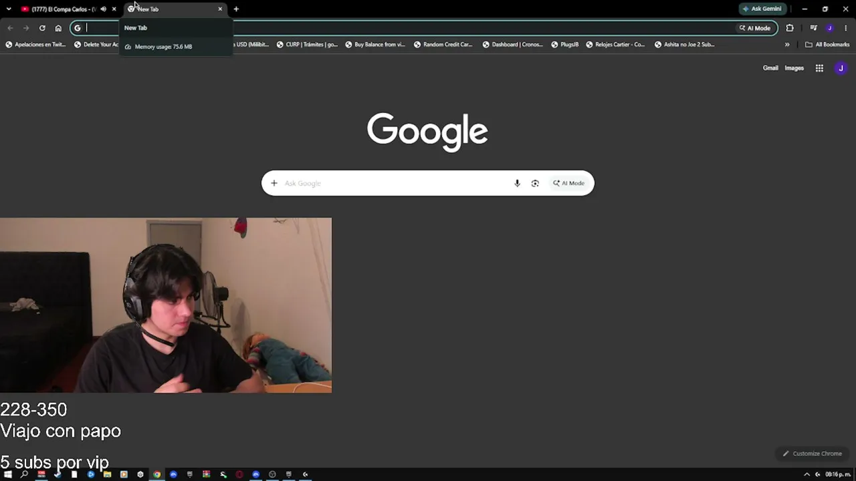
Task: Open the tab search dropdown arrow
Action: tap(9, 9)
